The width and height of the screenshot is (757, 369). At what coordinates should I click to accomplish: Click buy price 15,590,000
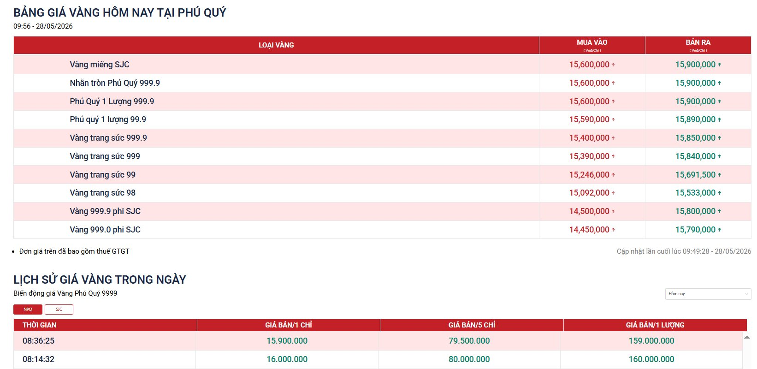pos(589,119)
